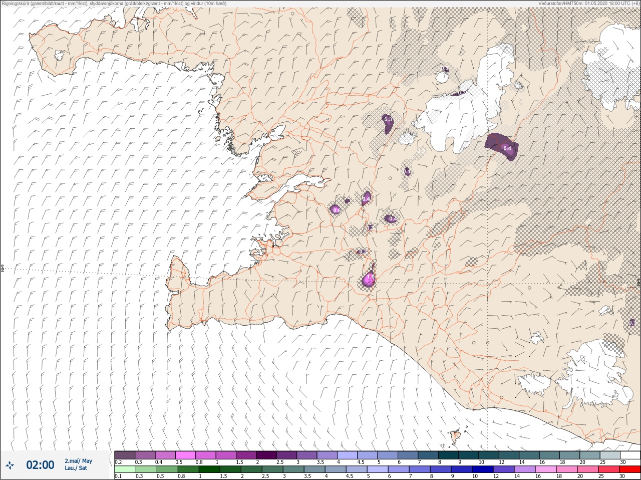
Task: Click the 1.0 label on the bright magenta precipitation blob
Action: click(370, 277)
